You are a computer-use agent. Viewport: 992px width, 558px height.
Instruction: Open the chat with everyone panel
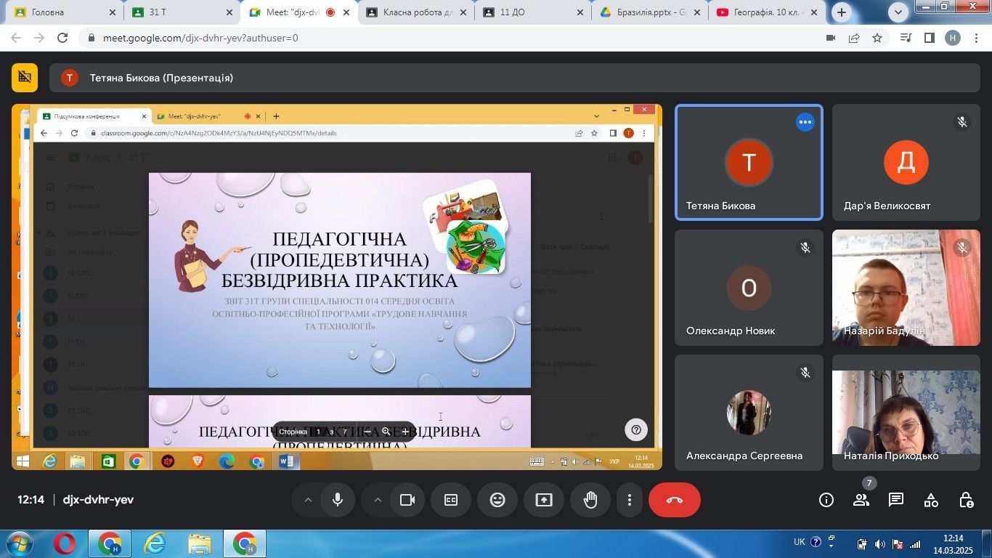896,500
